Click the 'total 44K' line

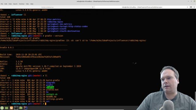(5, 78)
